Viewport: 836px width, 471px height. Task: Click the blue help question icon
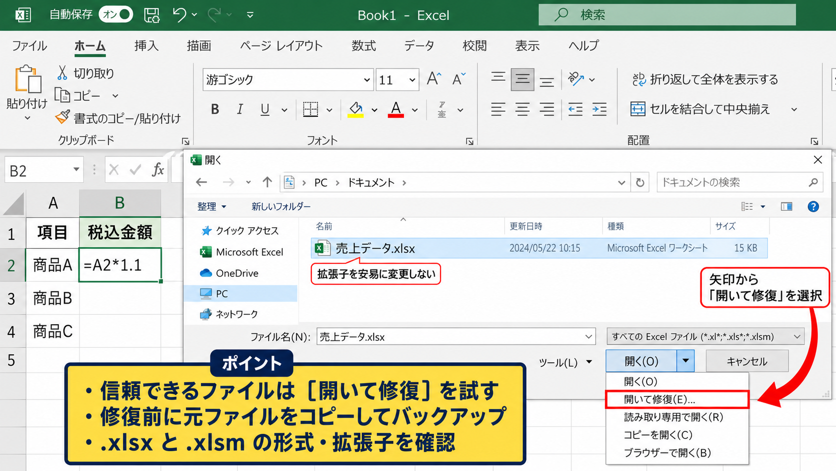(813, 206)
